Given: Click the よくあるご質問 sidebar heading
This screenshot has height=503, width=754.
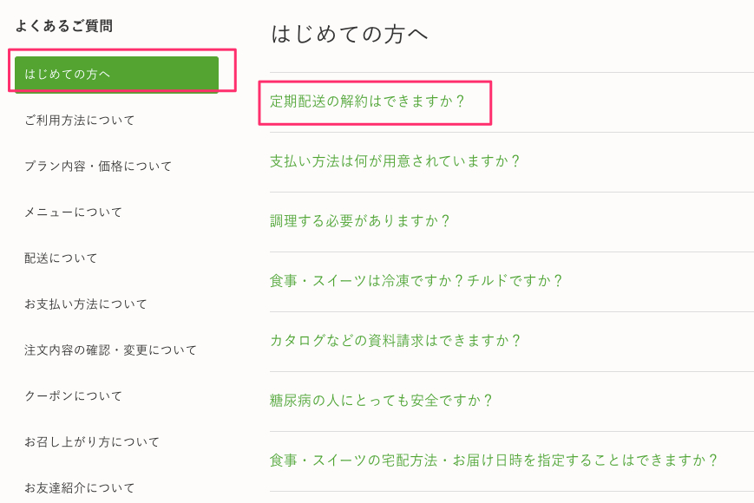Looking at the screenshot, I should (x=63, y=26).
